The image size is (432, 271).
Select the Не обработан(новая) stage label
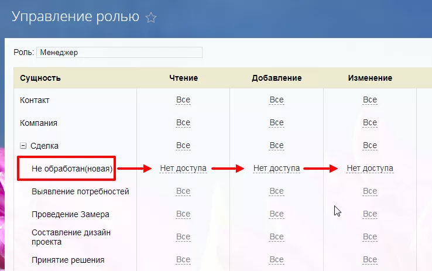pyautogui.click(x=72, y=169)
